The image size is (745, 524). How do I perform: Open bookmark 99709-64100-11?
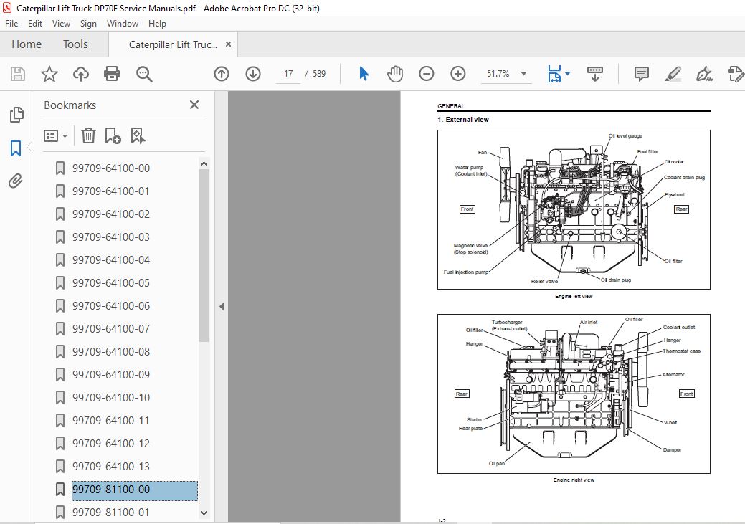[x=111, y=421]
